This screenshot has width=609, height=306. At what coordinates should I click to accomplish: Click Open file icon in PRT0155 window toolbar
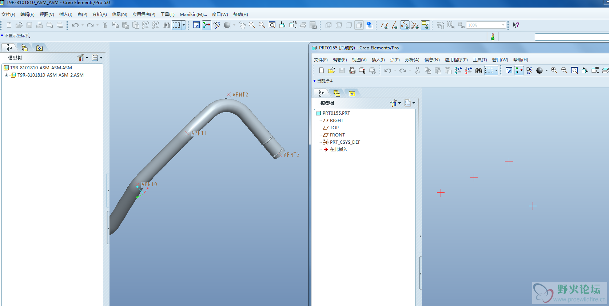click(331, 70)
